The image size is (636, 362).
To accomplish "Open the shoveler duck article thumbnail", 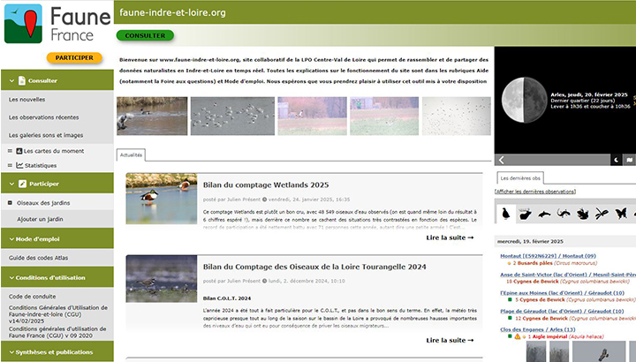I will tap(162, 199).
